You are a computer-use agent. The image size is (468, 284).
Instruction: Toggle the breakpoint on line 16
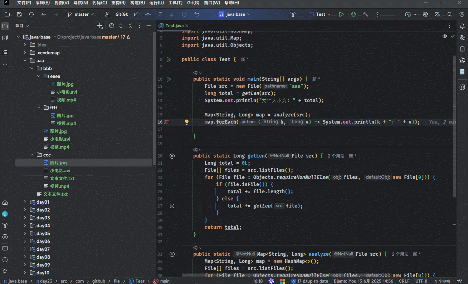166,122
